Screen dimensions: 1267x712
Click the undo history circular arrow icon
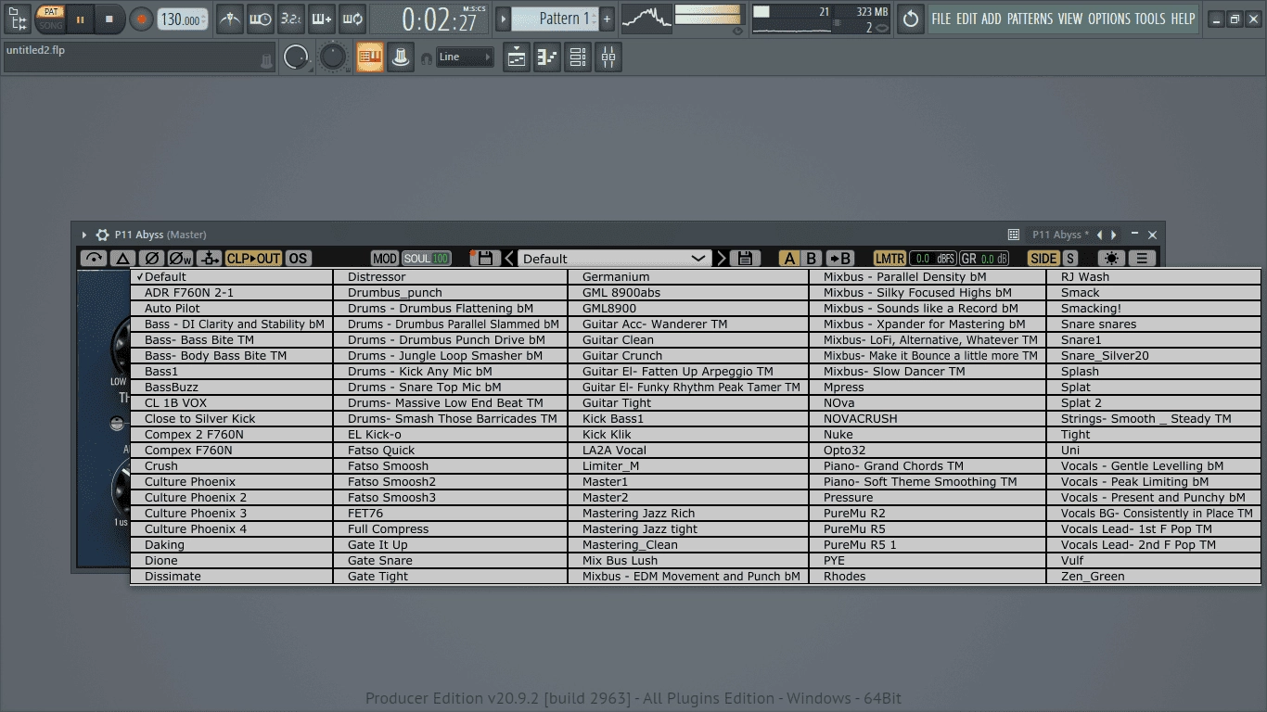coord(911,19)
